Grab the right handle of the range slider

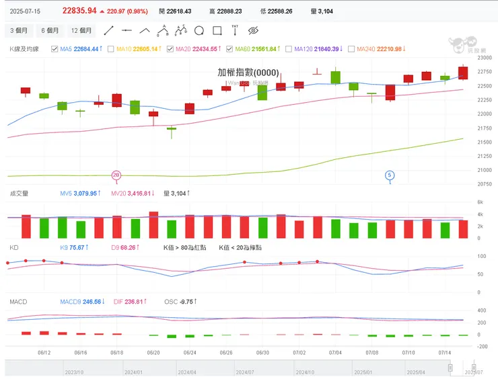point(474,368)
